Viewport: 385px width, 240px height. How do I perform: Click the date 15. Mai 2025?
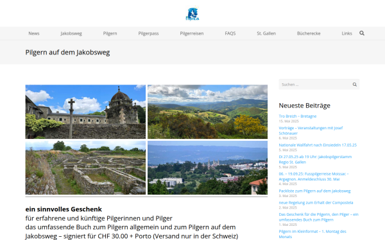click(289, 121)
